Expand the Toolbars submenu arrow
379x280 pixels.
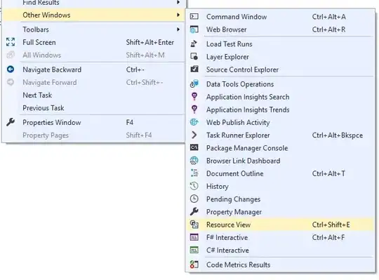tap(178, 29)
